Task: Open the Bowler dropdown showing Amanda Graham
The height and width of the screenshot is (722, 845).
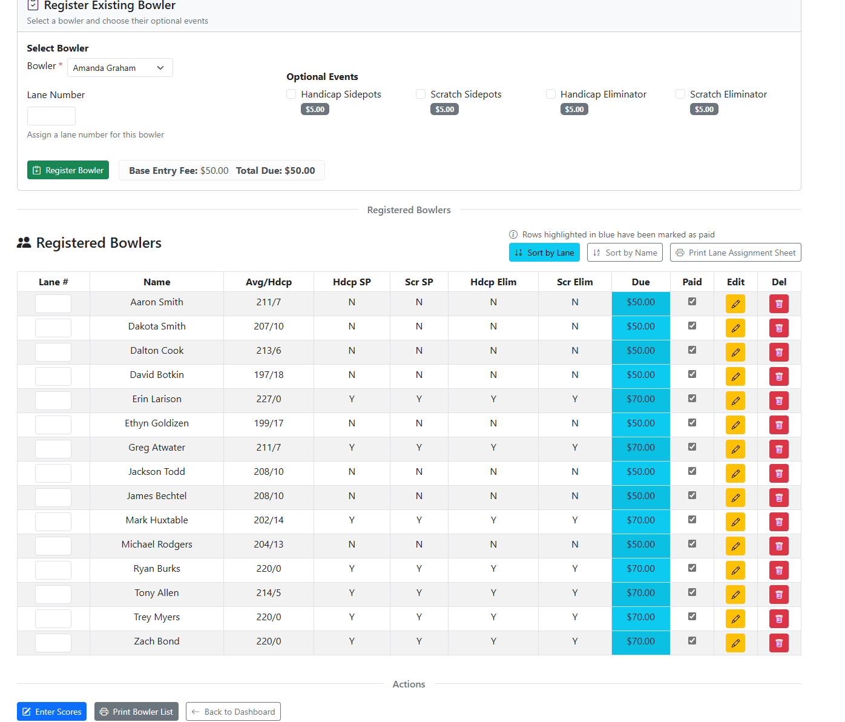Action: [x=120, y=68]
